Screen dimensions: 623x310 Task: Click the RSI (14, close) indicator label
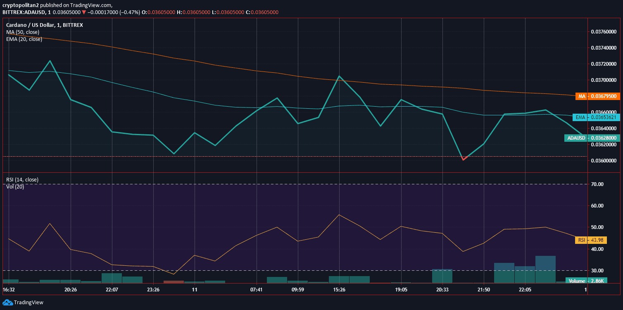[x=22, y=179]
